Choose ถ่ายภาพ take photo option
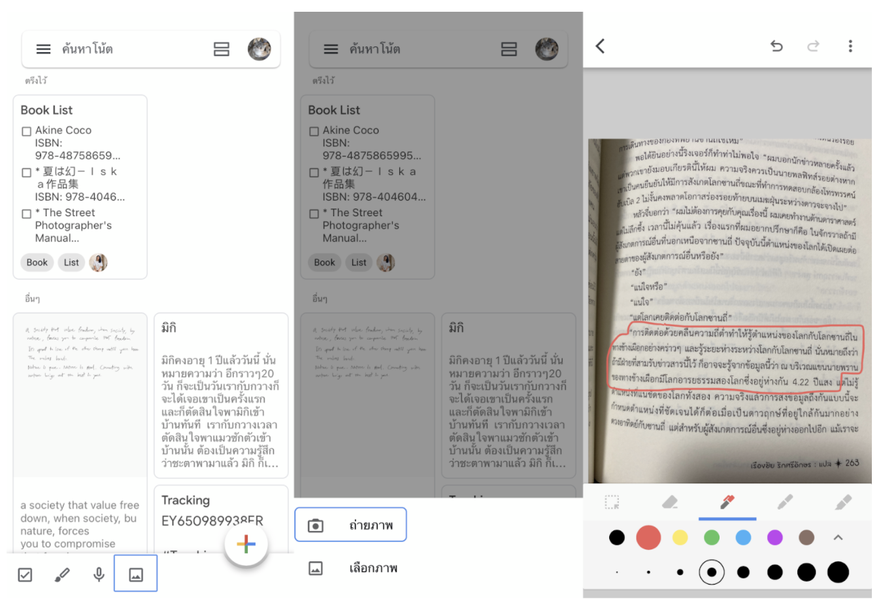 350,525
